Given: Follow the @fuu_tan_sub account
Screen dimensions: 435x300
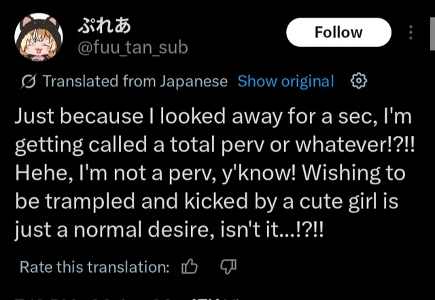Looking at the screenshot, I should [338, 32].
